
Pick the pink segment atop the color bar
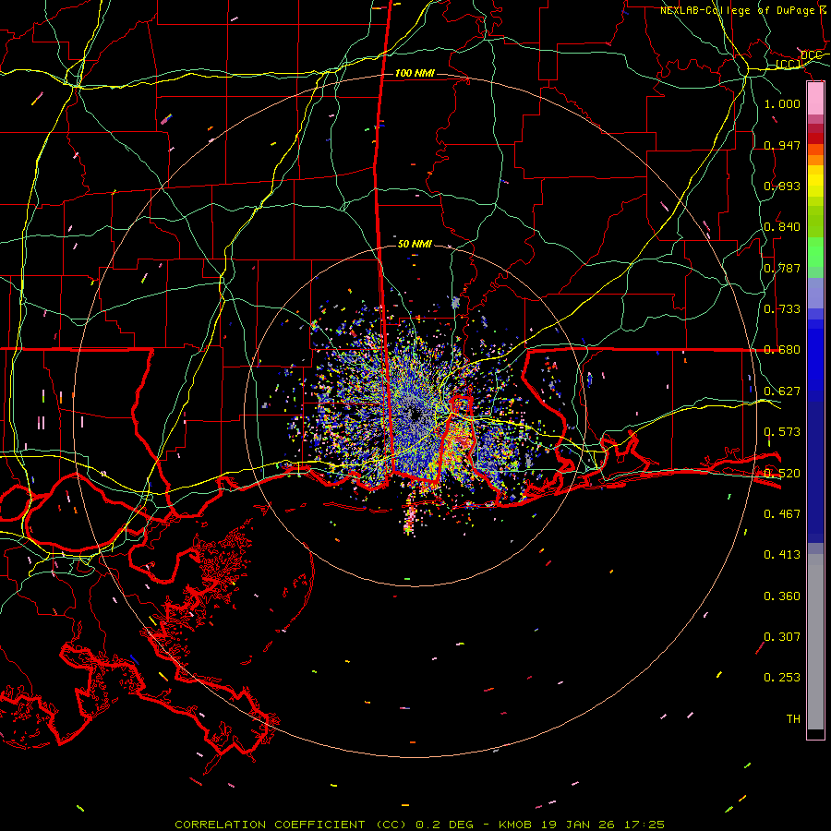coord(815,99)
